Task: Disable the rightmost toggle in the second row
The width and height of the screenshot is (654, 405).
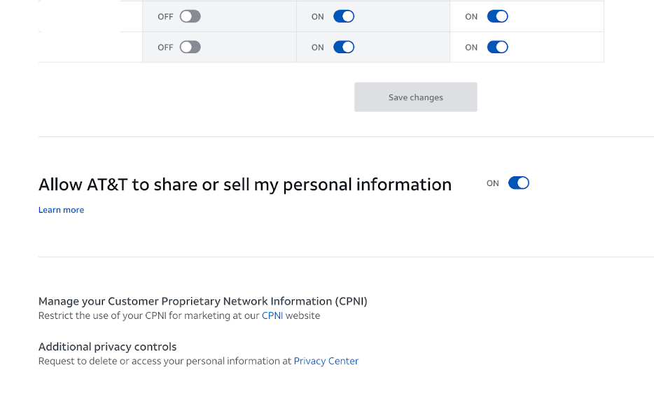Action: (497, 47)
